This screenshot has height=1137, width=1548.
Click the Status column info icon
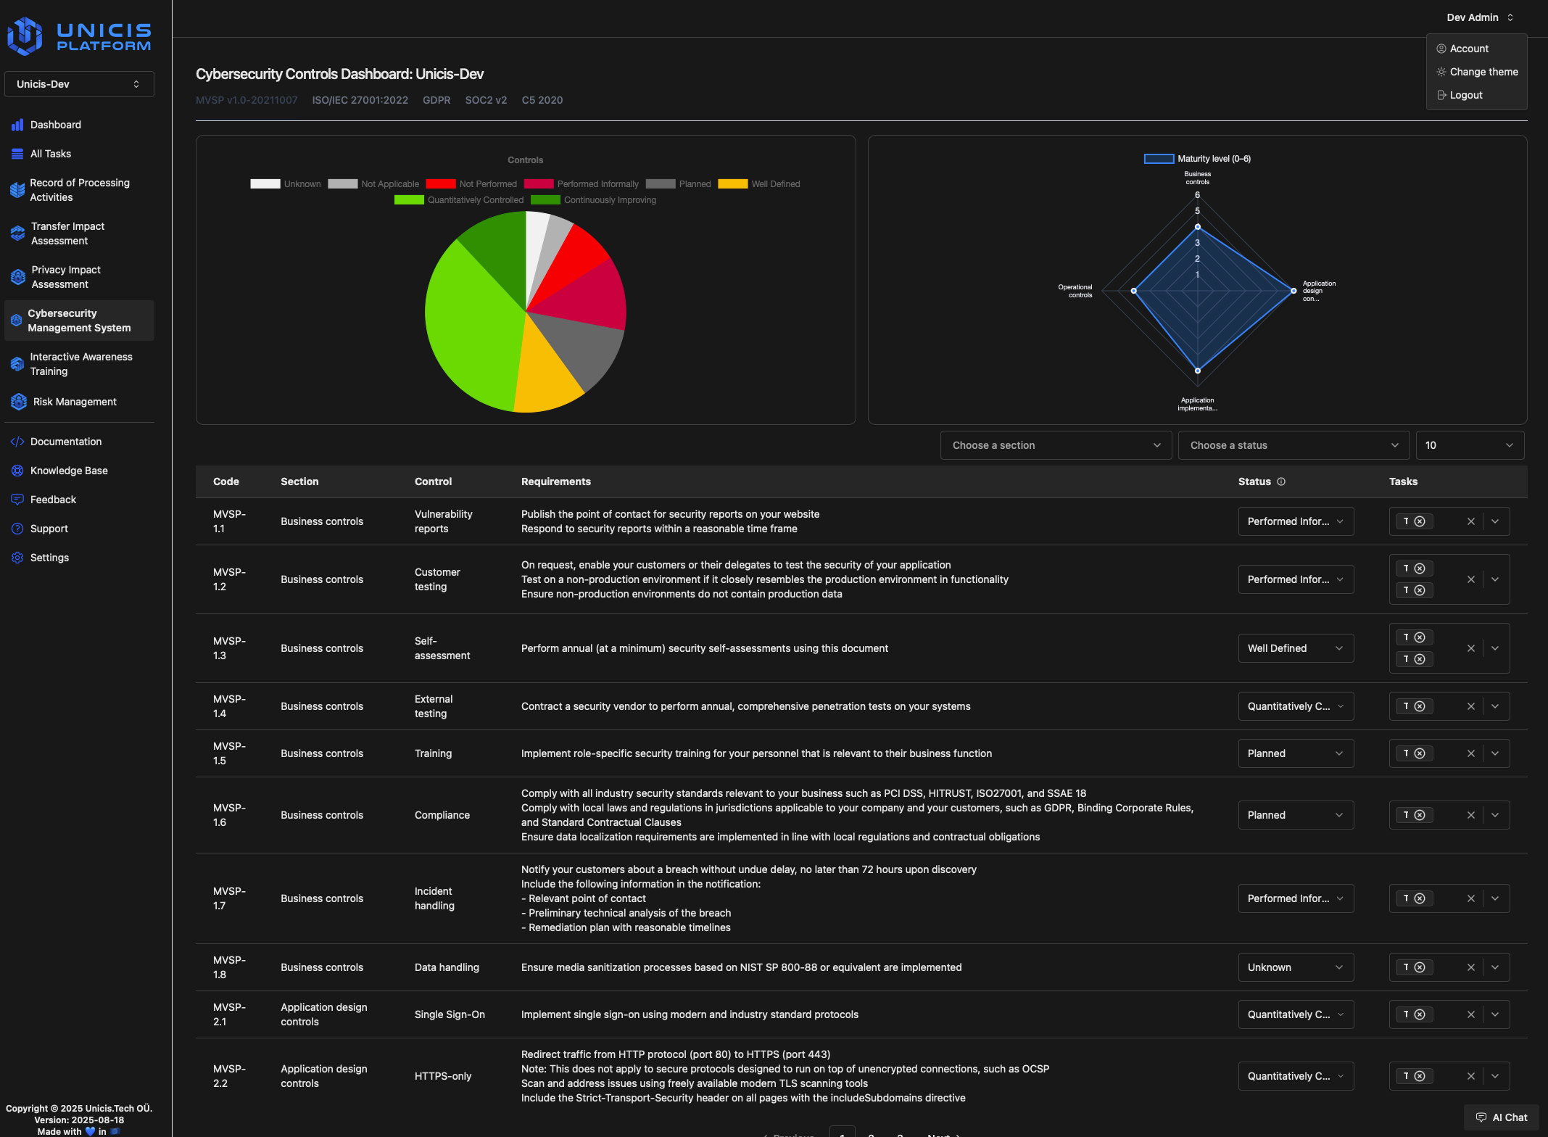[x=1282, y=481]
